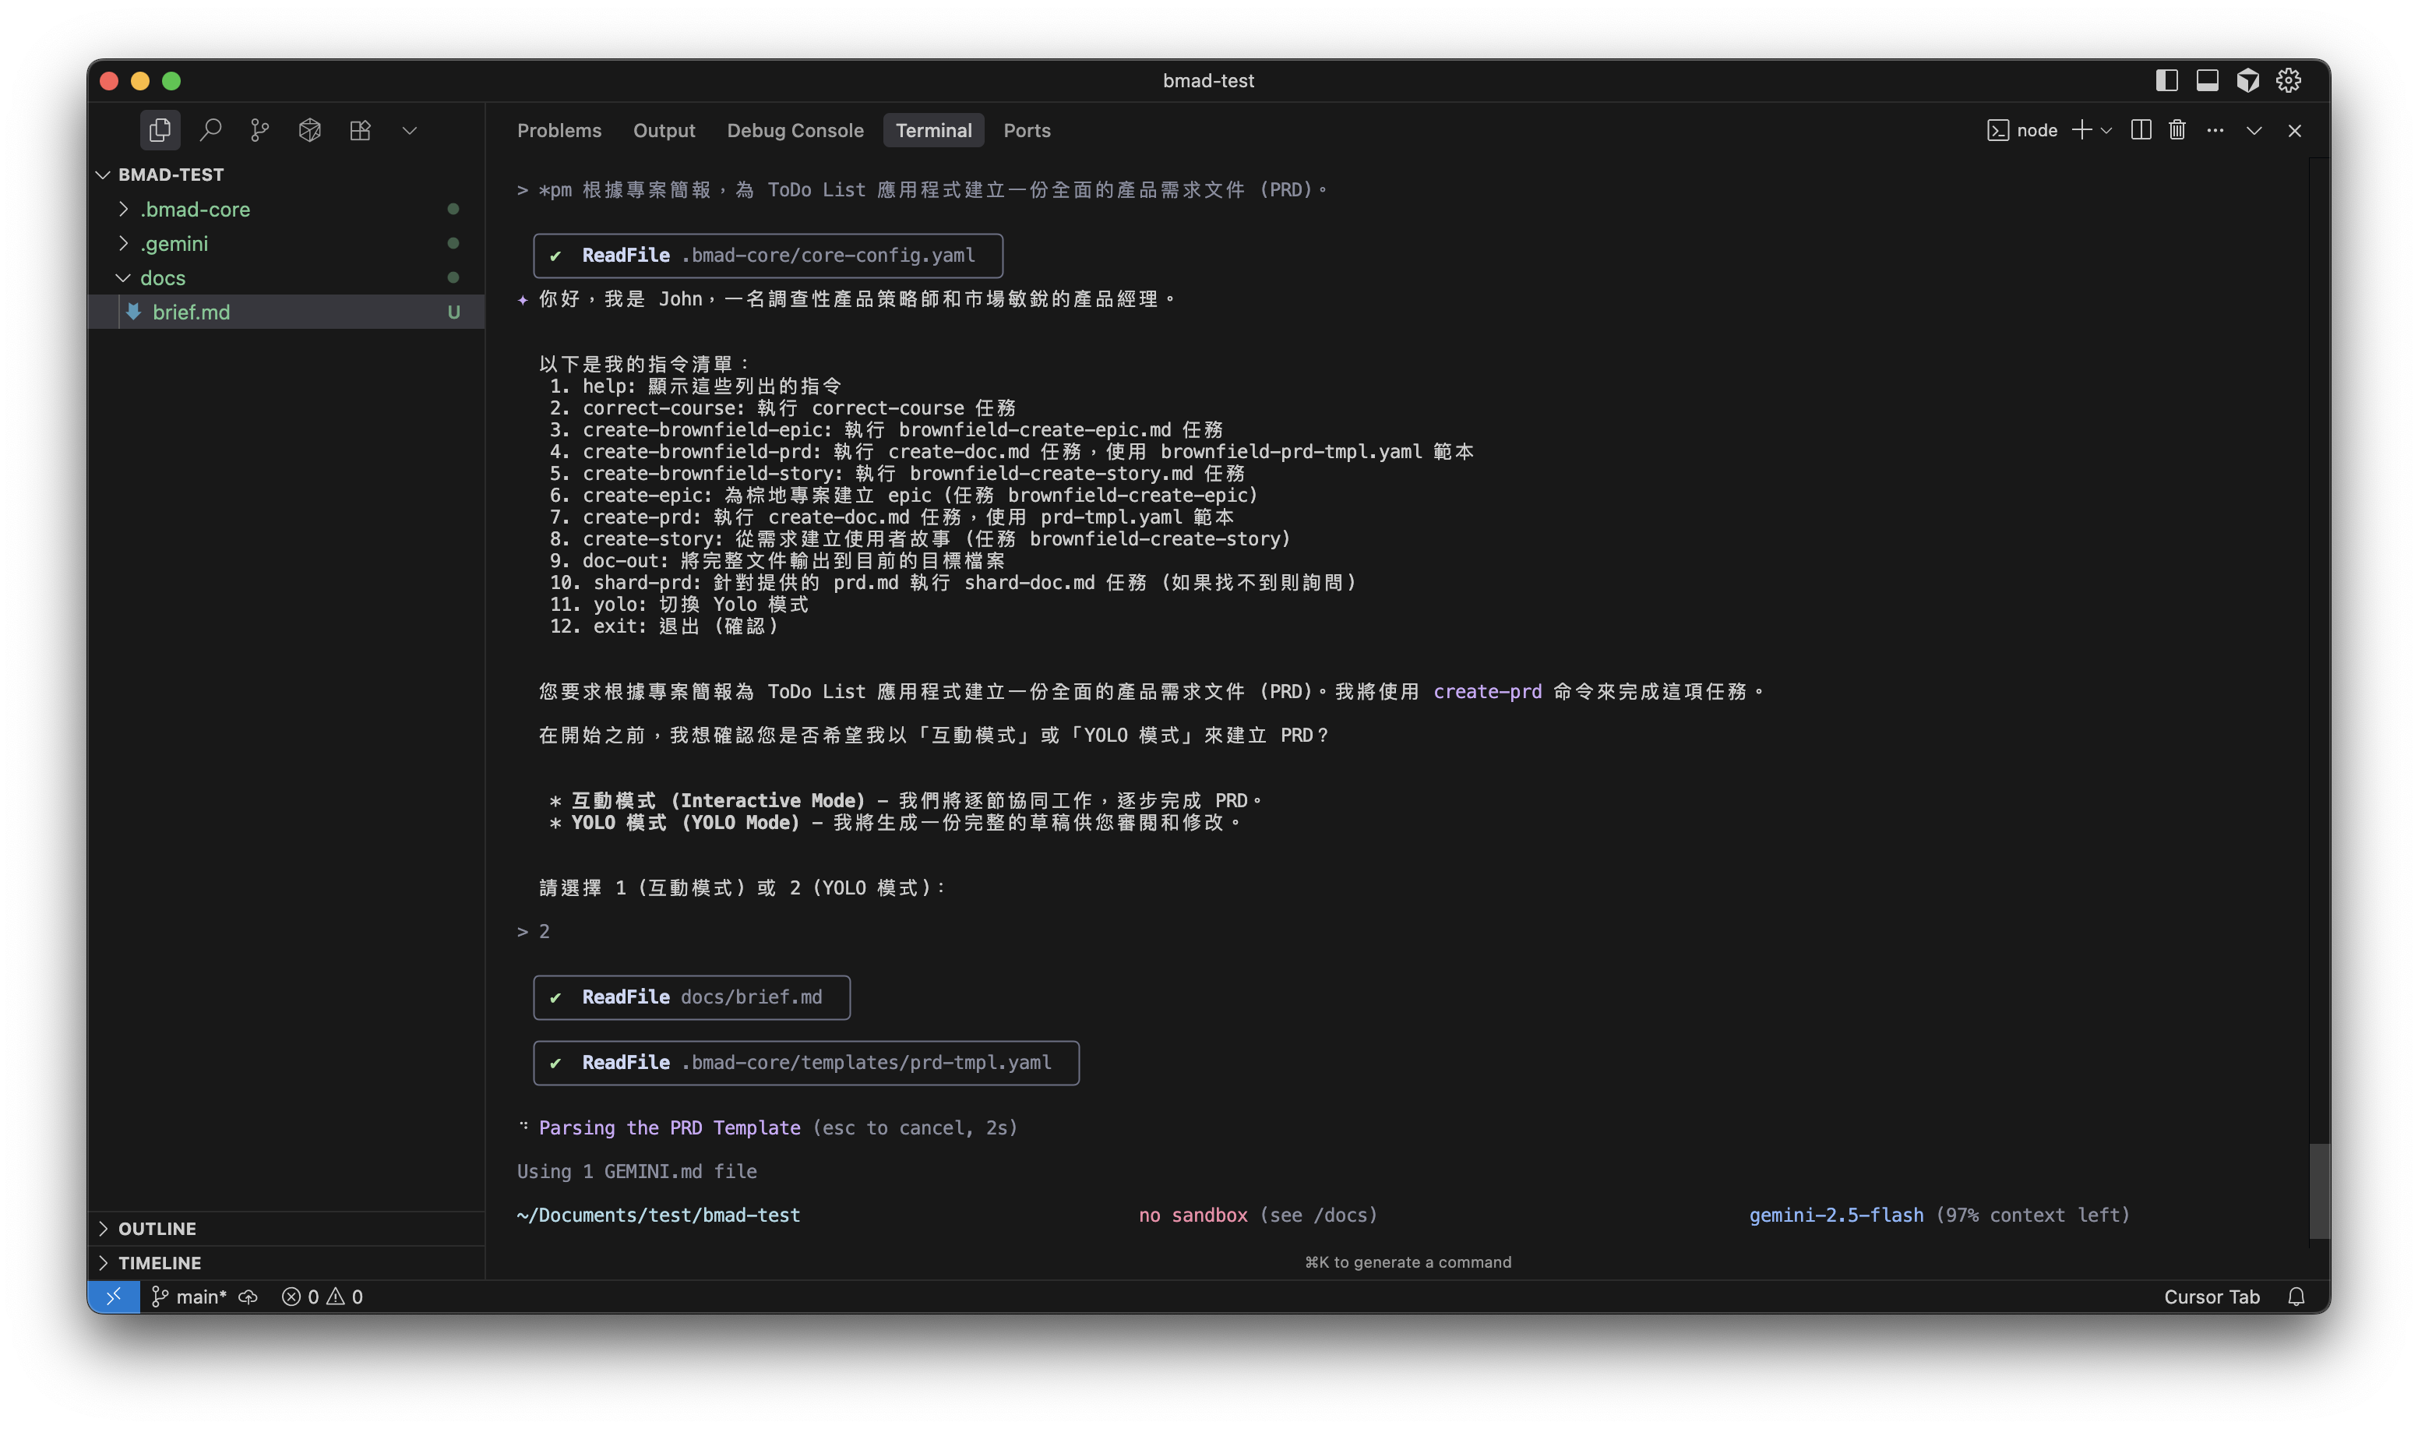Screen dimensions: 2418x1429
Task: Click the brief.md untracked U badge
Action: 453,312
